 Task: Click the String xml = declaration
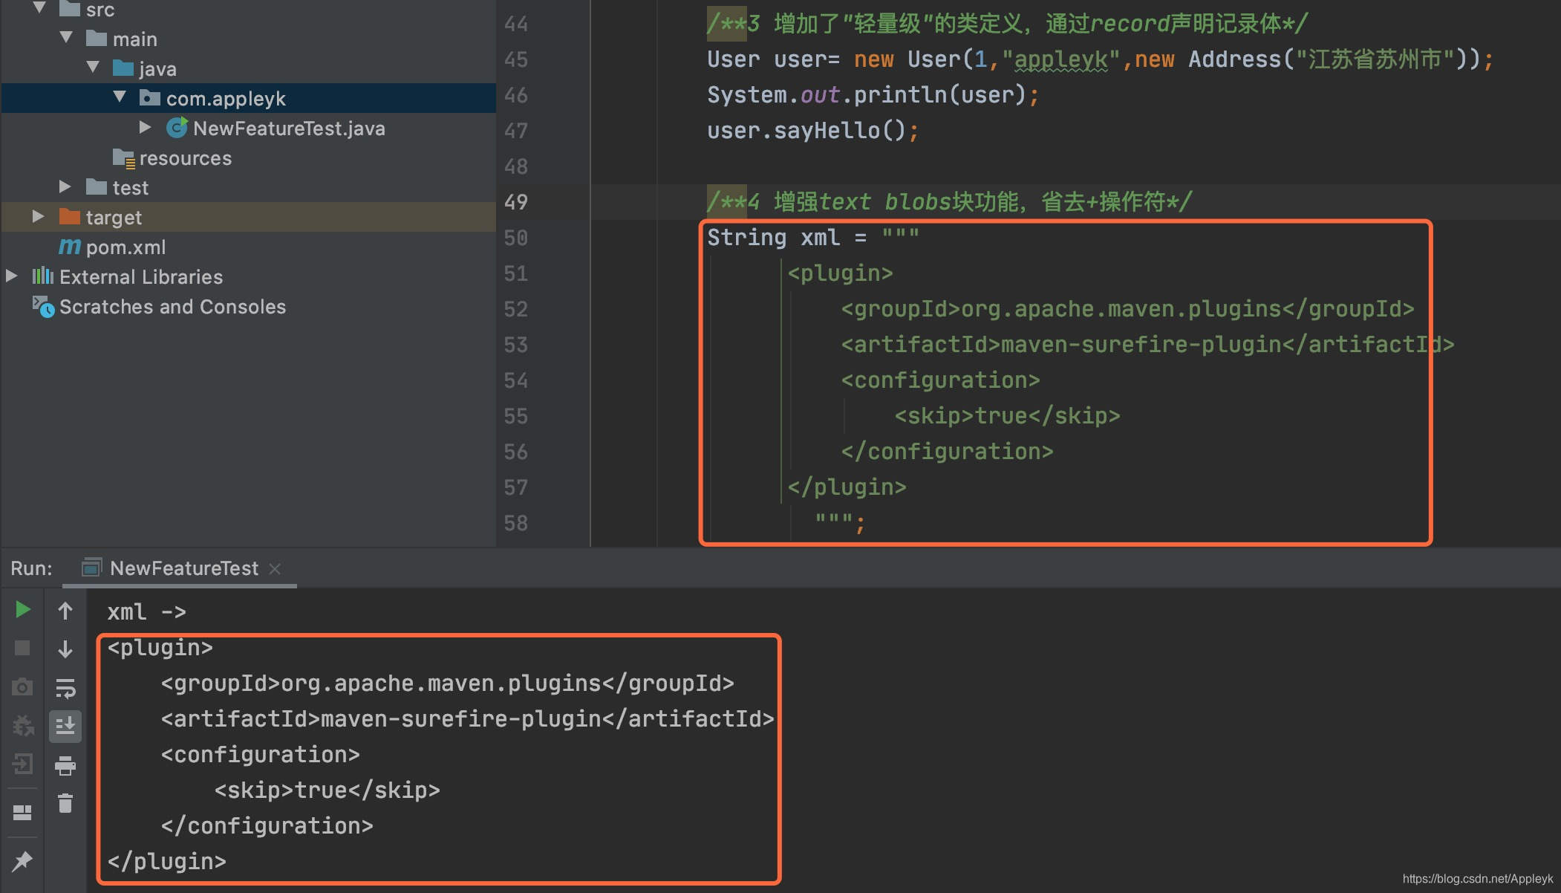pos(813,238)
